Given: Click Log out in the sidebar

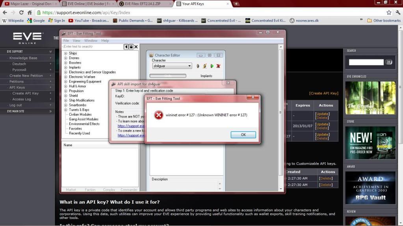Looking at the screenshot, I should pos(15,105).
